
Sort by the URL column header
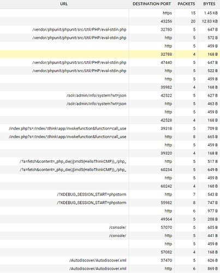64,4
